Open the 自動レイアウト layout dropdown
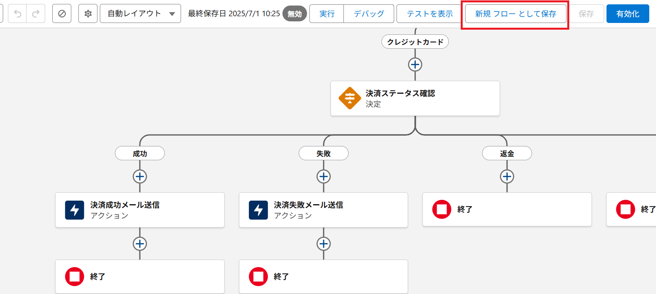This screenshot has width=656, height=294. tap(140, 14)
